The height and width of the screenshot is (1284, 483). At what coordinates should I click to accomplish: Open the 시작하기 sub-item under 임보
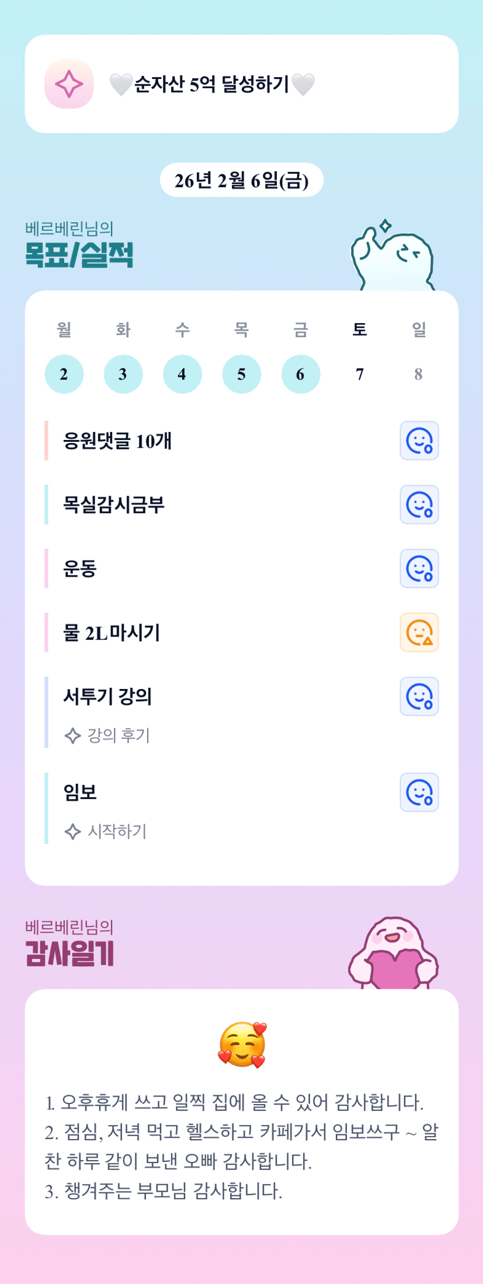(x=117, y=832)
